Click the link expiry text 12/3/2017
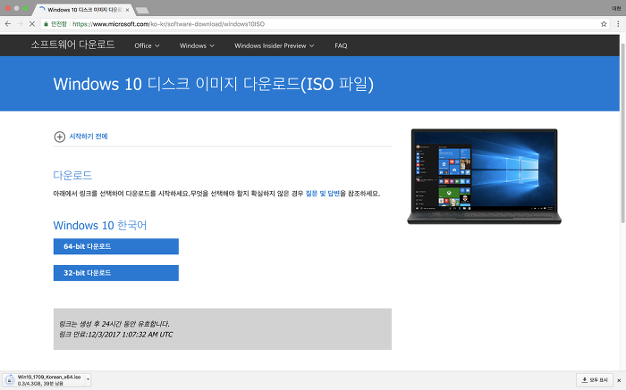Image resolution: width=626 pixels, height=390 pixels. 116,335
